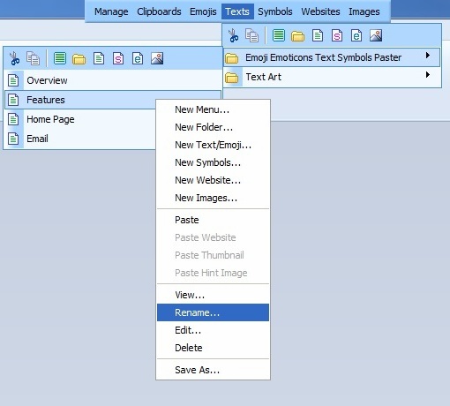Click New Folder icon in Texts dropdown toolbar
This screenshot has height=406, width=450.
pos(297,36)
